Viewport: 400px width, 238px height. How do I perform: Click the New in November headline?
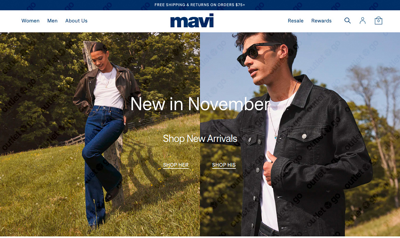(200, 104)
